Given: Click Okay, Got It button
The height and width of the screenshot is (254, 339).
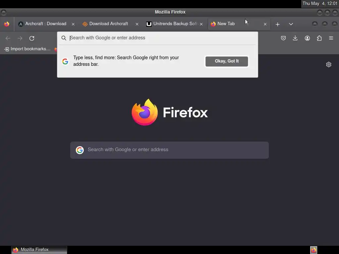Looking at the screenshot, I should tap(226, 61).
